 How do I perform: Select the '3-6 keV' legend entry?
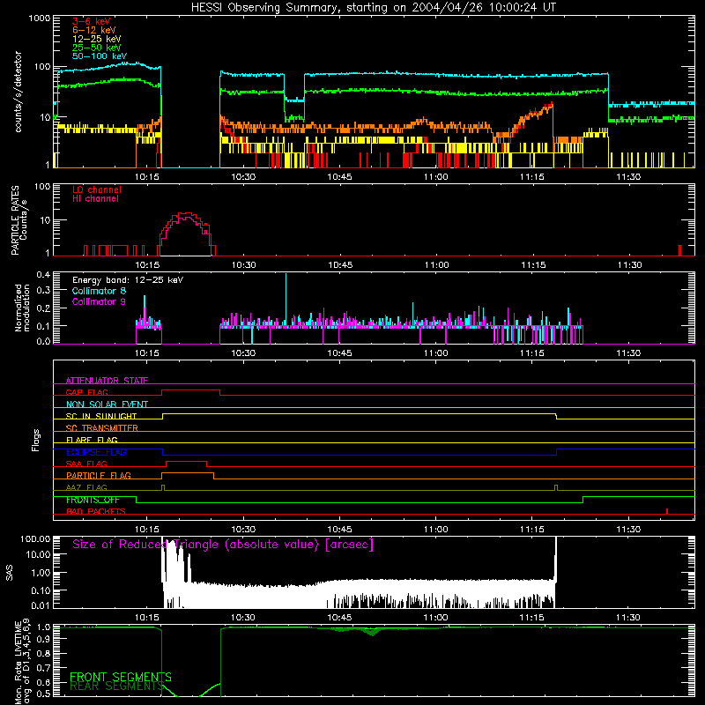click(91, 21)
